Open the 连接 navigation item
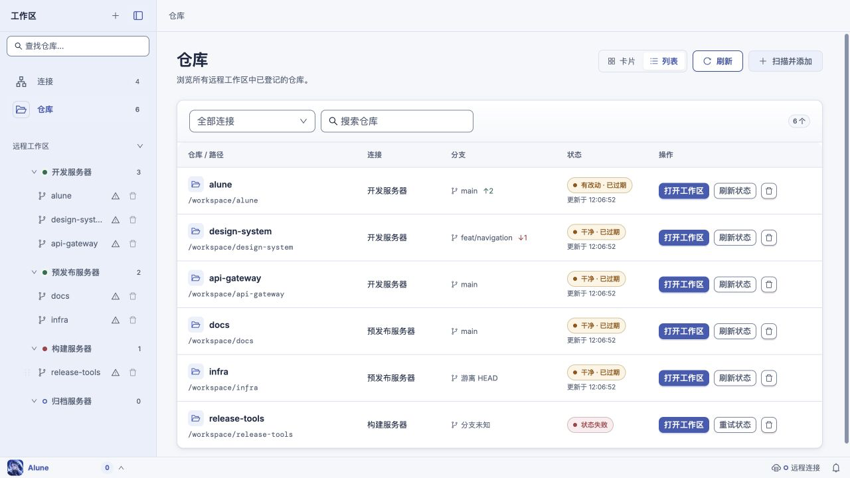This screenshot has width=850, height=478. point(78,82)
